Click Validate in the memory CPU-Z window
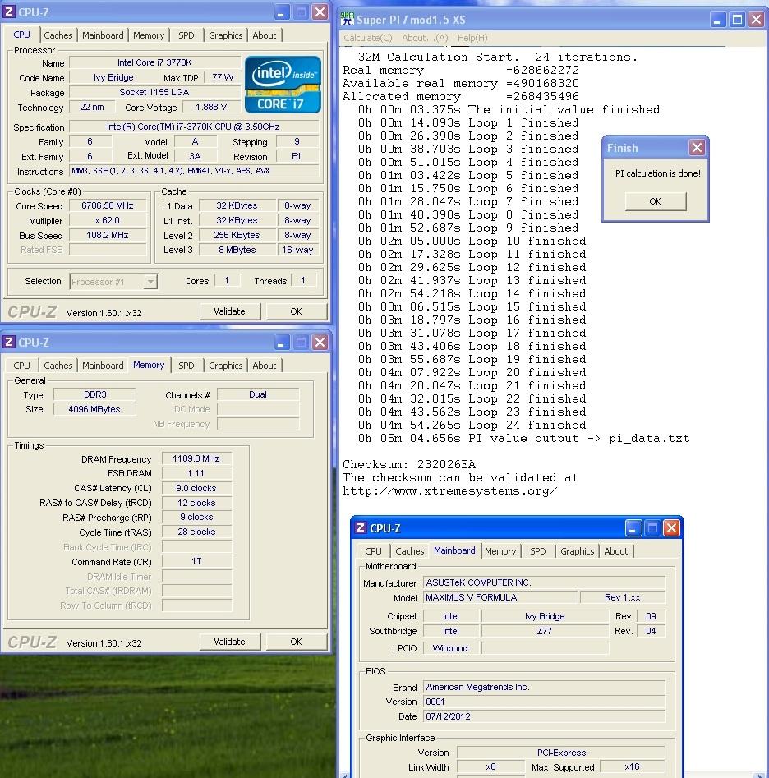This screenshot has width=769, height=778. tap(229, 642)
